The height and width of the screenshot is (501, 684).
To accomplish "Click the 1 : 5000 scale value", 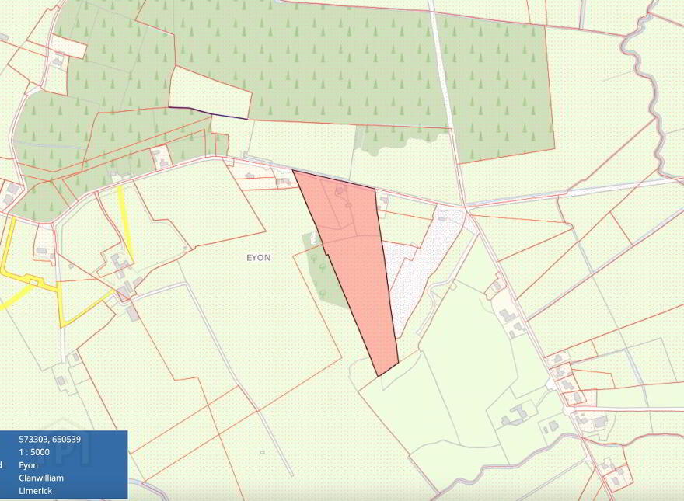I will click(x=34, y=452).
